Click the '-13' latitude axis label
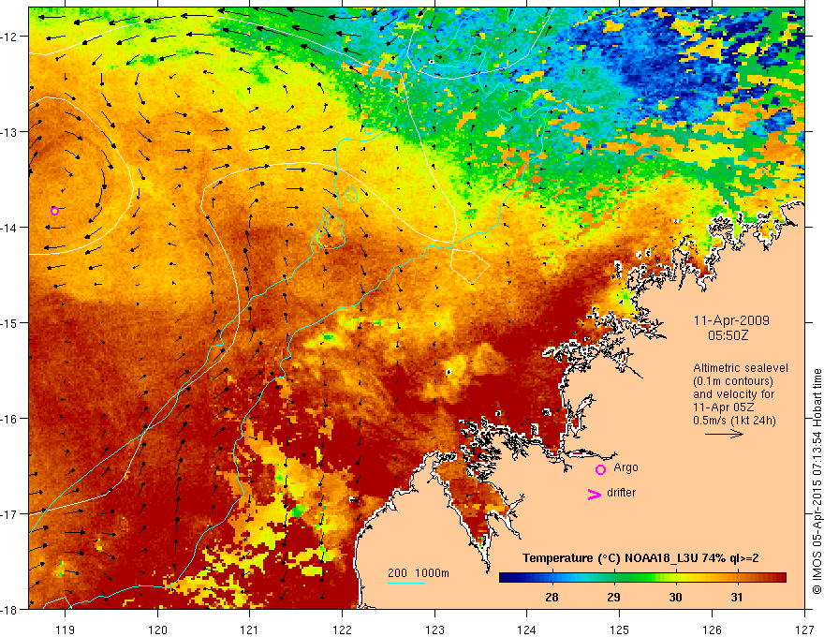The height and width of the screenshot is (637, 824). [x=10, y=132]
